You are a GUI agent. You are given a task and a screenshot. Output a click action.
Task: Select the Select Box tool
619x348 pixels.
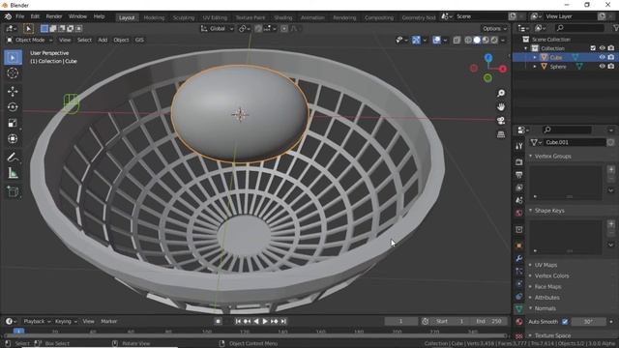(13, 58)
